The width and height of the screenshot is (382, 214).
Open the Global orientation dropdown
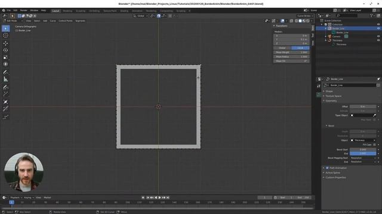pyautogui.click(x=141, y=16)
